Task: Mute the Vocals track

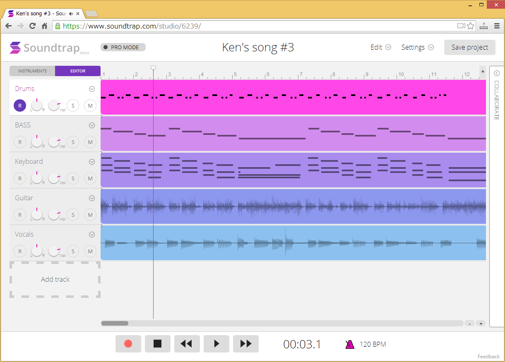Action: click(90, 251)
